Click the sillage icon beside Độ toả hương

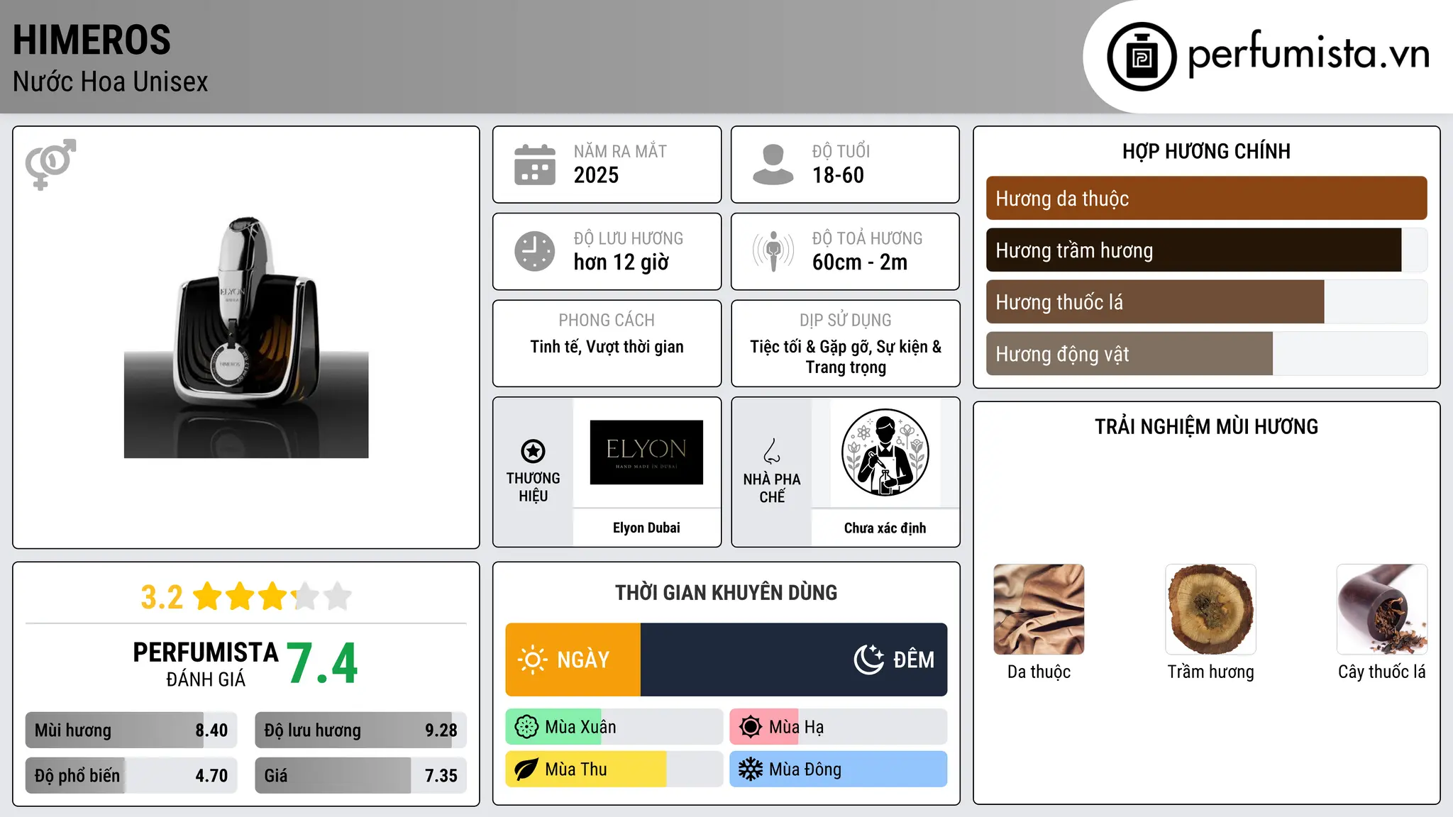click(x=773, y=251)
